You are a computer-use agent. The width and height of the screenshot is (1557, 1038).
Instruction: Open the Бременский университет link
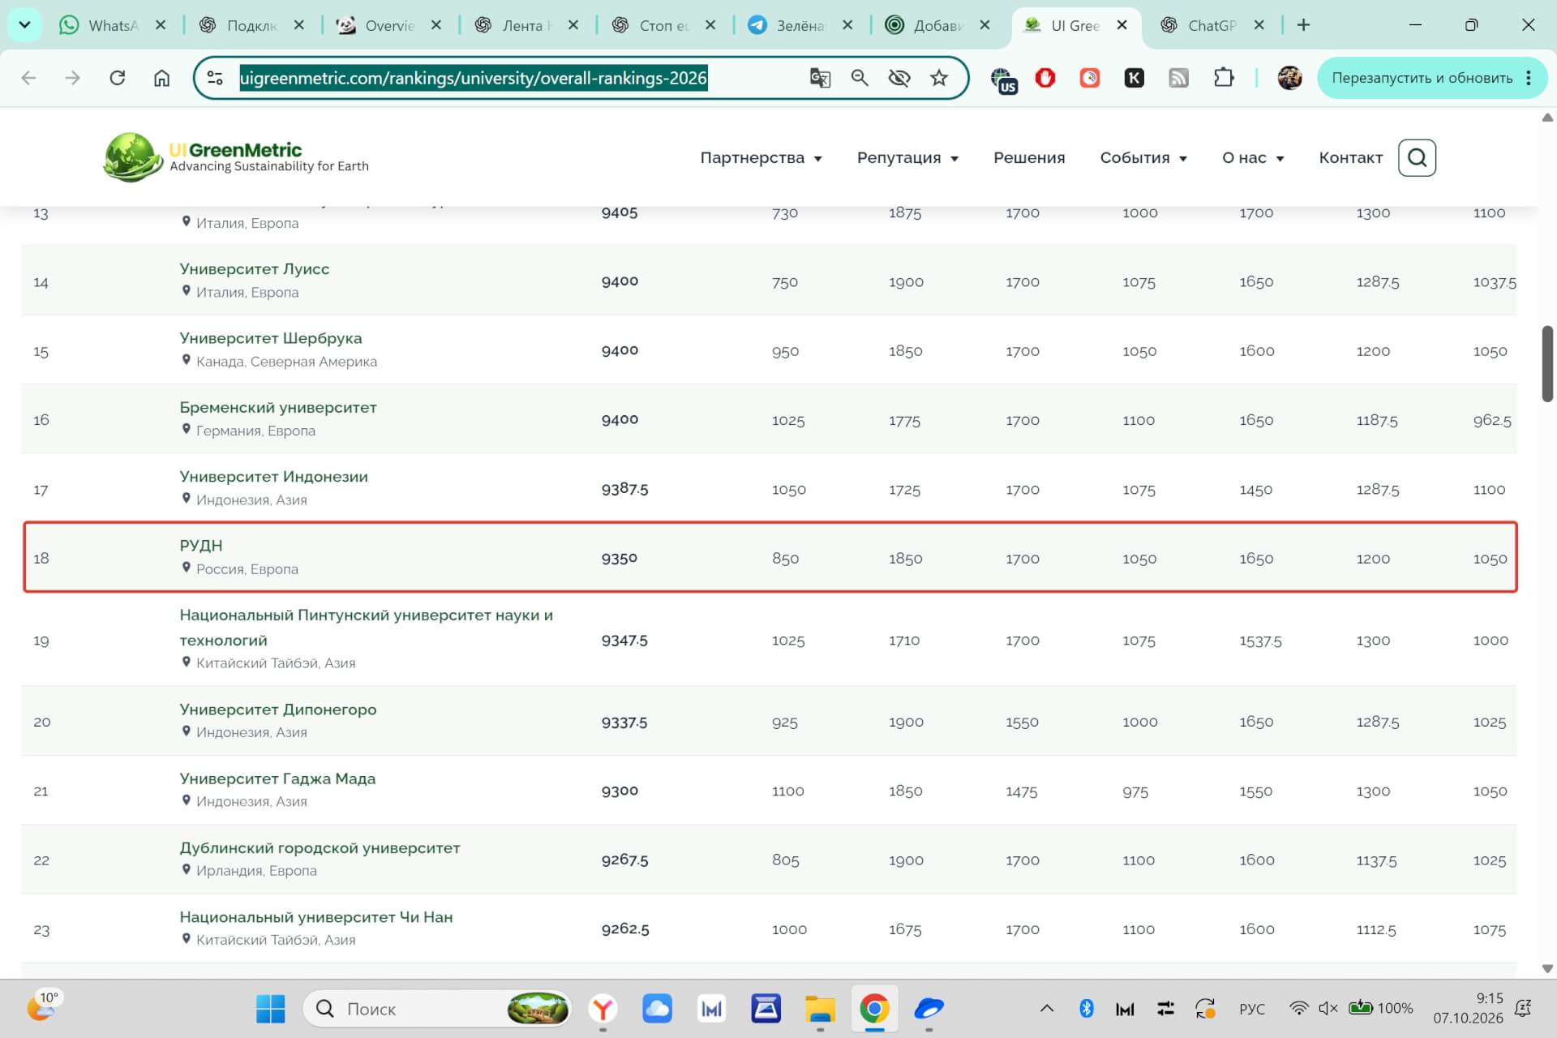click(278, 407)
